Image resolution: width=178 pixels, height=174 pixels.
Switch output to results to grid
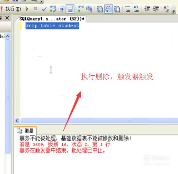tap(108, 9)
